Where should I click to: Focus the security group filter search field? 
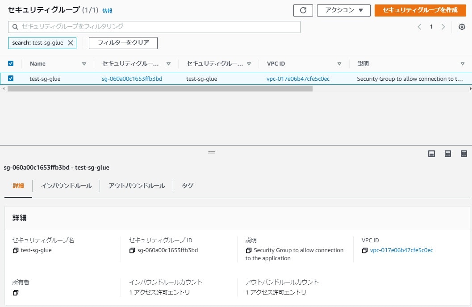click(154, 27)
